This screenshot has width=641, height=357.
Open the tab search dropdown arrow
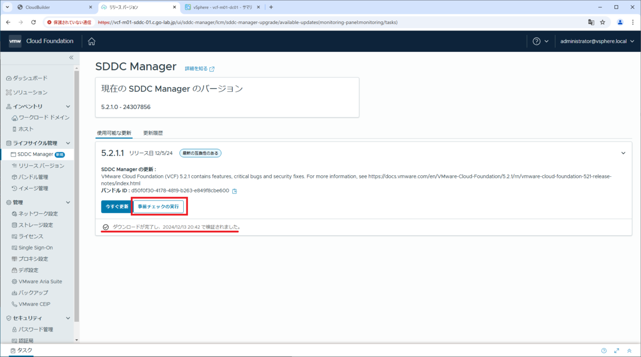click(x=7, y=7)
